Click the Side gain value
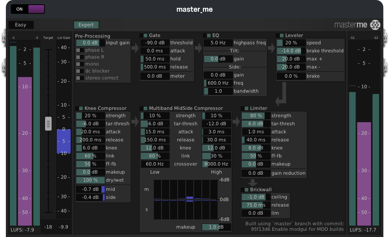This screenshot has height=237, width=389. (x=218, y=75)
